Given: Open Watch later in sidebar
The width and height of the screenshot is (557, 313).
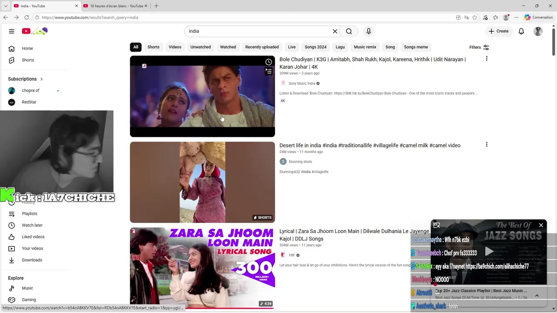Looking at the screenshot, I should click(32, 225).
